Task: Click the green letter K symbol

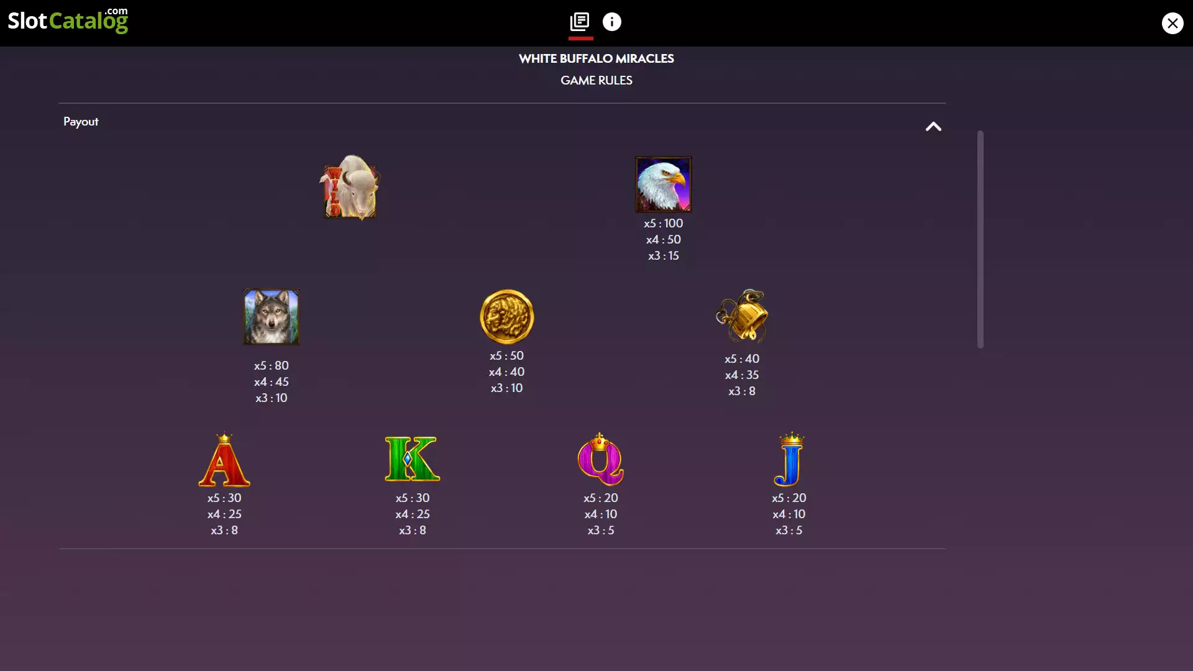Action: (413, 459)
